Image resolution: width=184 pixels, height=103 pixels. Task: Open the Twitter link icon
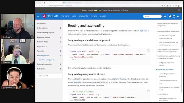pos(170,17)
